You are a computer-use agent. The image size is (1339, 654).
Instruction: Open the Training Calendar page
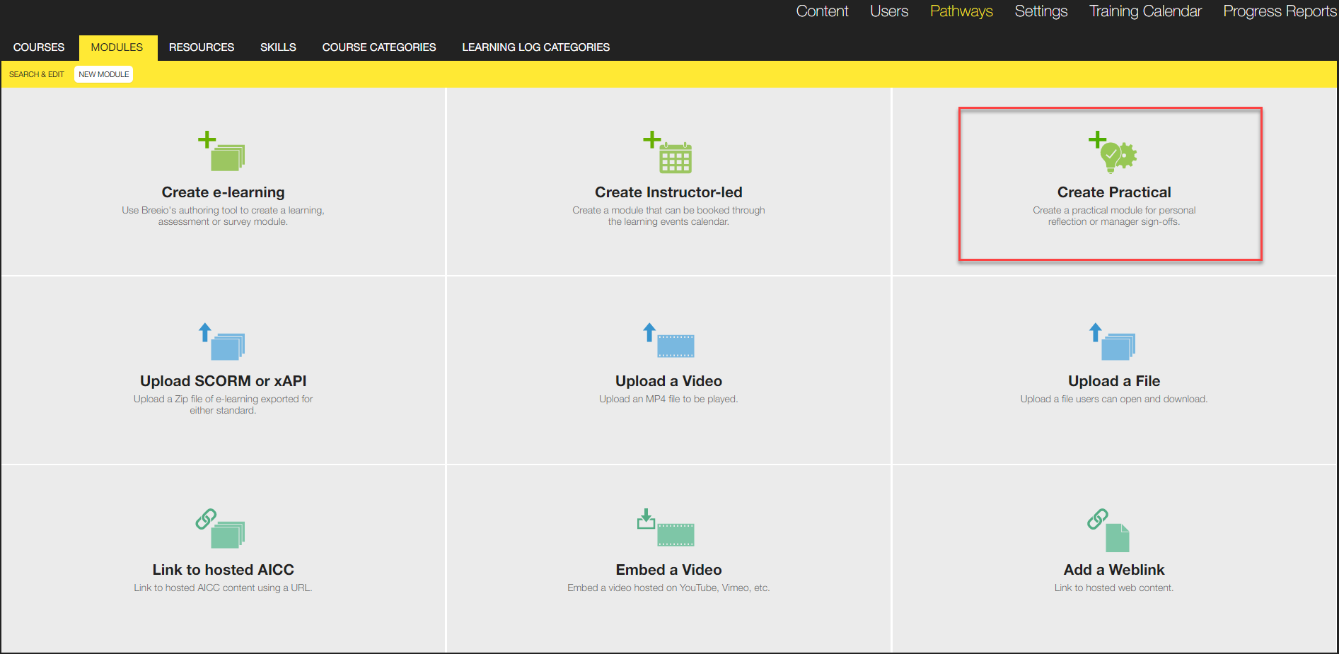pyautogui.click(x=1145, y=11)
